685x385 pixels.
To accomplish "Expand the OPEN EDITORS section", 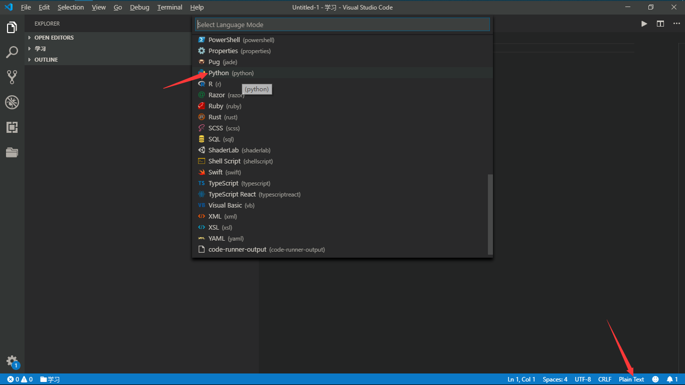I will tap(53, 37).
